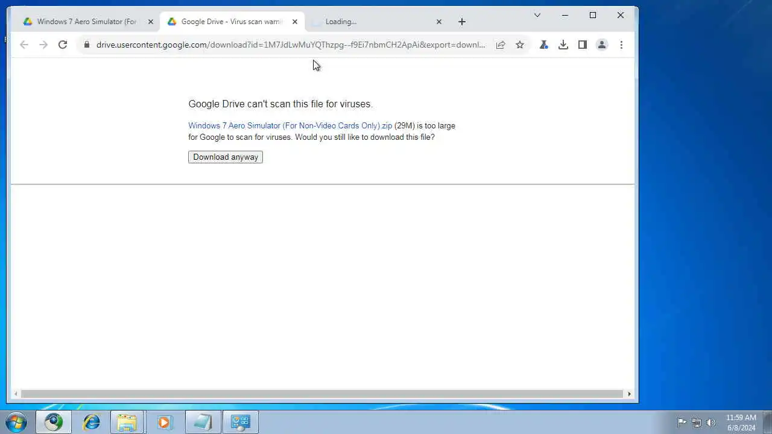
Task: Toggle the side panel icon
Action: 583,45
